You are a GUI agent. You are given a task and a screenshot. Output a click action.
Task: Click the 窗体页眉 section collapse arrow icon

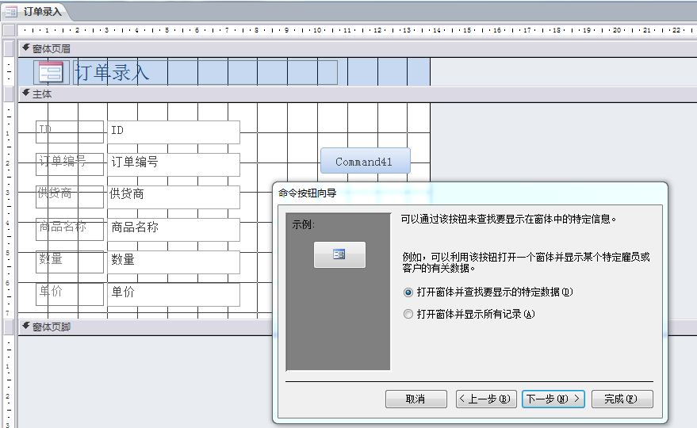click(x=25, y=48)
